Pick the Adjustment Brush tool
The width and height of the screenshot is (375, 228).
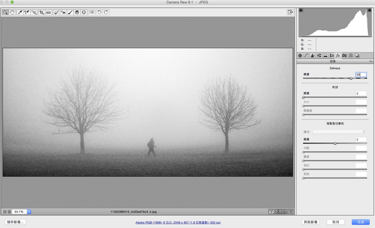70,12
